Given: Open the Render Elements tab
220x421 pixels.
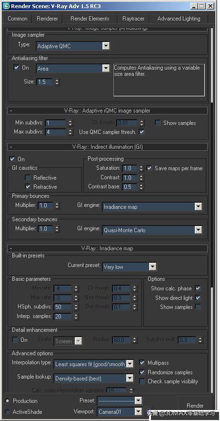Looking at the screenshot, I should point(90,19).
